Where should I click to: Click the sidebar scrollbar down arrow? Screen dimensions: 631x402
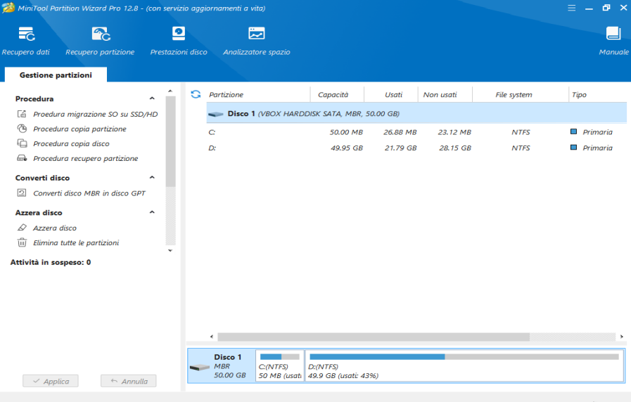(170, 250)
